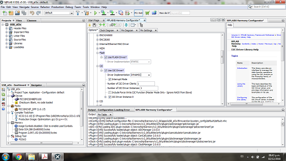This screenshot has width=286, height=161.
Task: Enable Include Force Write I2C Function checkbox
Action: click(110, 93)
